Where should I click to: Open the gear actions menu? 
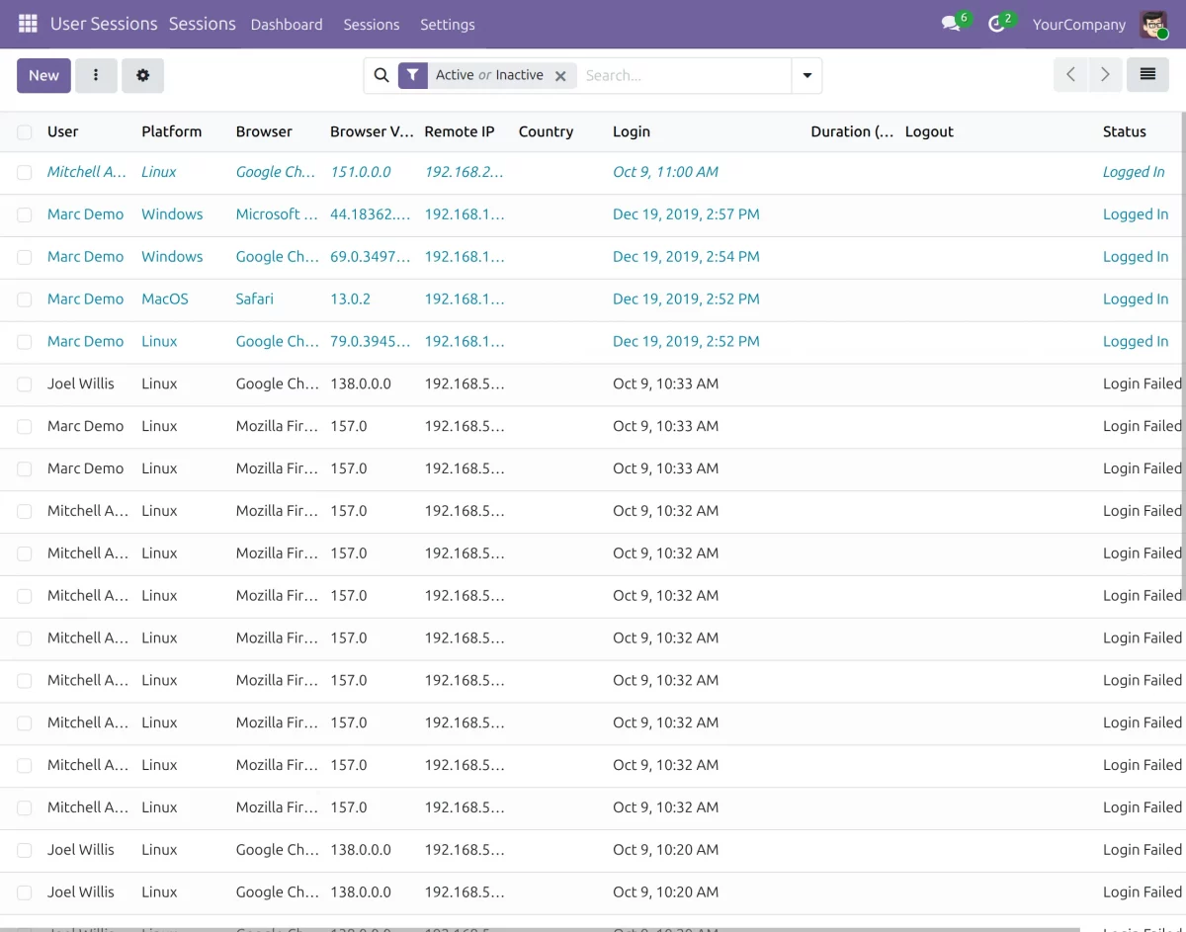click(x=142, y=75)
